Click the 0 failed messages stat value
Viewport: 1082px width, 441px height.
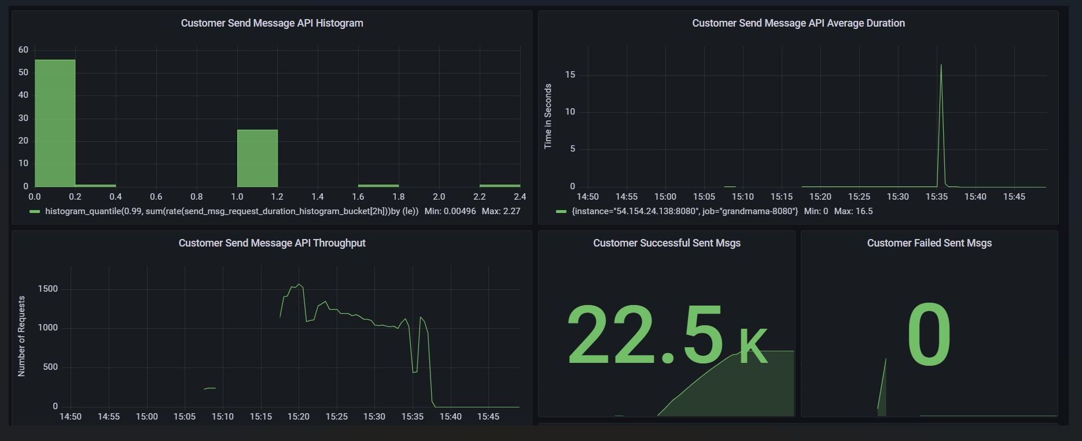click(929, 336)
